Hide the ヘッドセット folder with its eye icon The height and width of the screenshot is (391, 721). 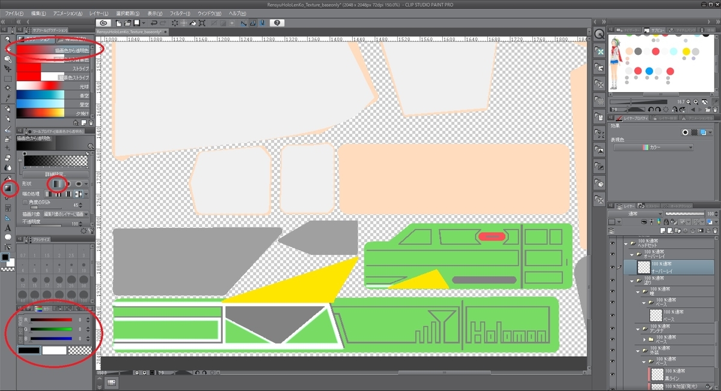click(612, 244)
